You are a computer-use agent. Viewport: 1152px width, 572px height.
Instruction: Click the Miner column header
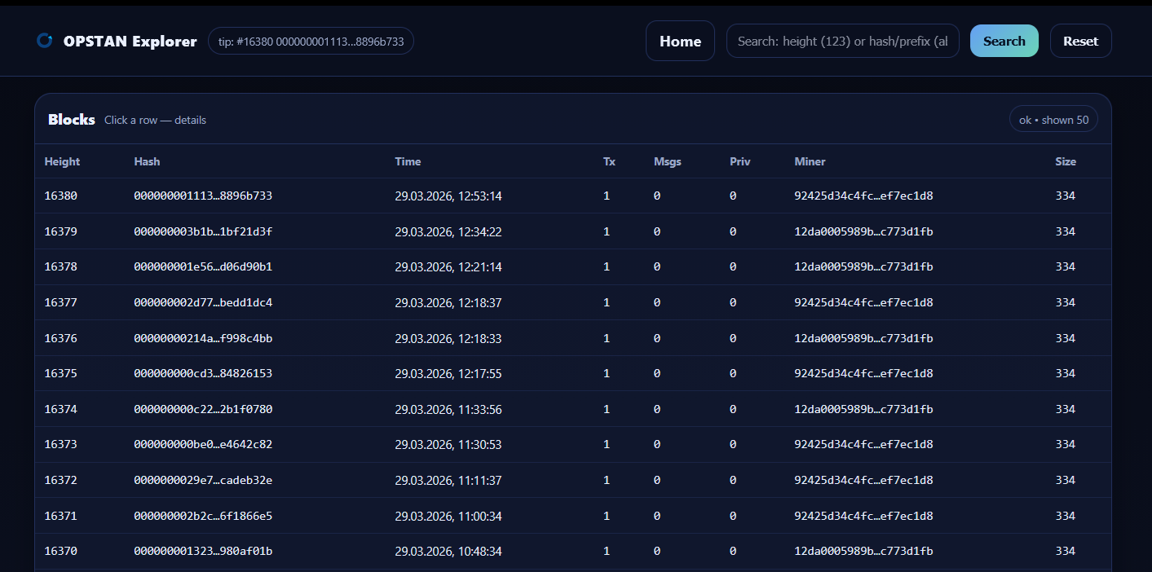click(x=810, y=161)
